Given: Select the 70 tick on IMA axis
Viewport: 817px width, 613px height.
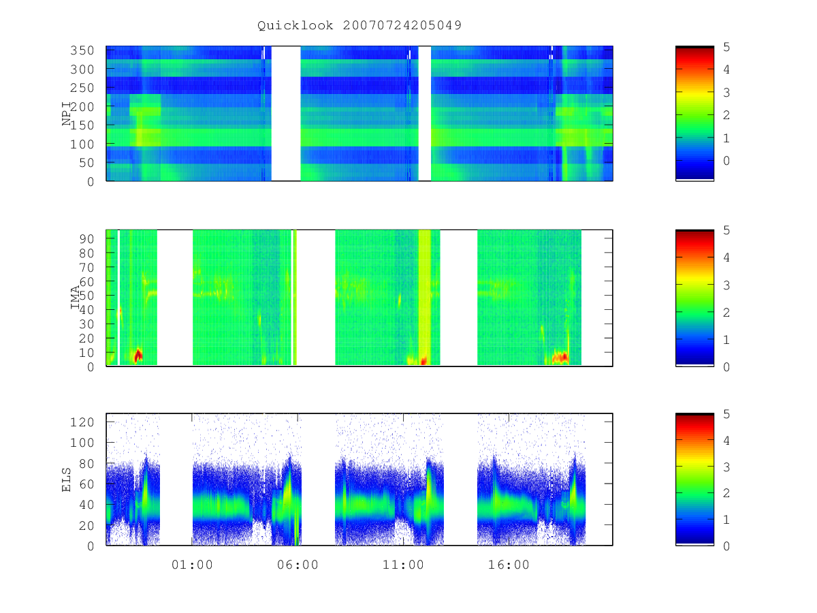Looking at the screenshot, I should [x=87, y=267].
